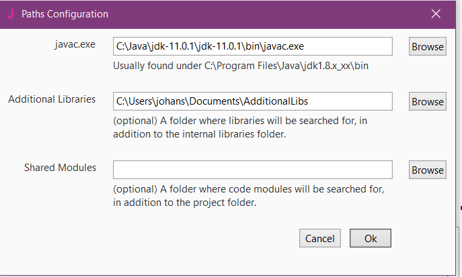The height and width of the screenshot is (277, 462).
Task: Click the empty Shared Modules field
Action: [x=252, y=169]
